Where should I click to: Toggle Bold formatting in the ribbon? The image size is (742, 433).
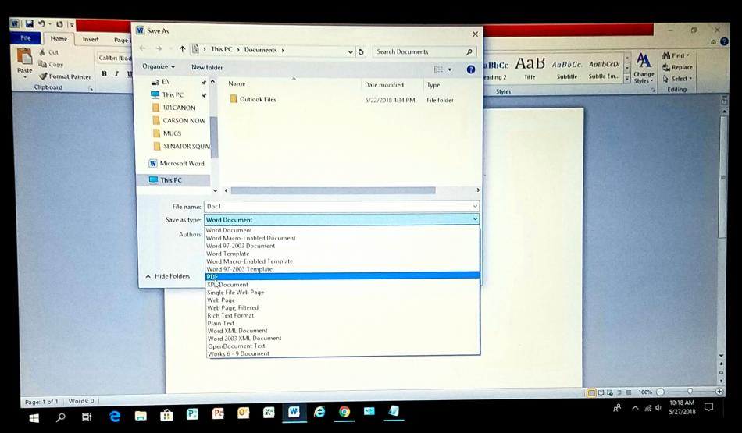tap(104, 73)
